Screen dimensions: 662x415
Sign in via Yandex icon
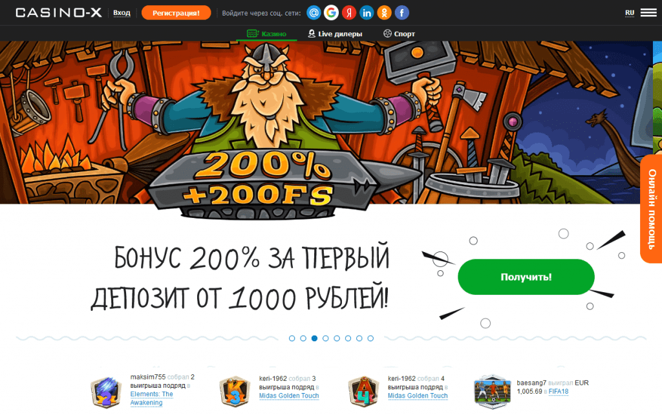click(x=349, y=13)
